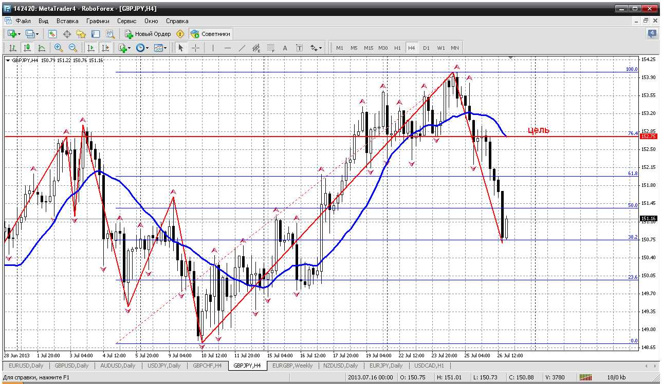
Task: Switch to the USDJPY,Daily chart tab
Action: coord(163,366)
